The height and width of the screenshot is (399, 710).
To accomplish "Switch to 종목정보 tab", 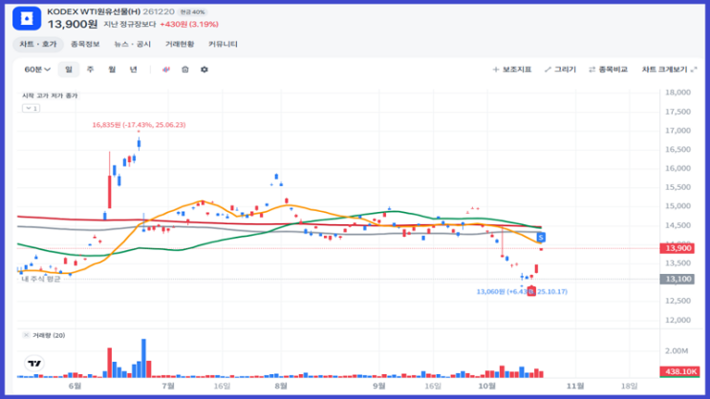I will (x=85, y=44).
